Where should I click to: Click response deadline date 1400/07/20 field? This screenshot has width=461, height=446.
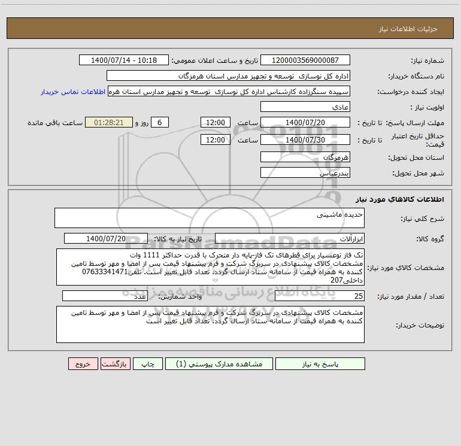pos(305,122)
